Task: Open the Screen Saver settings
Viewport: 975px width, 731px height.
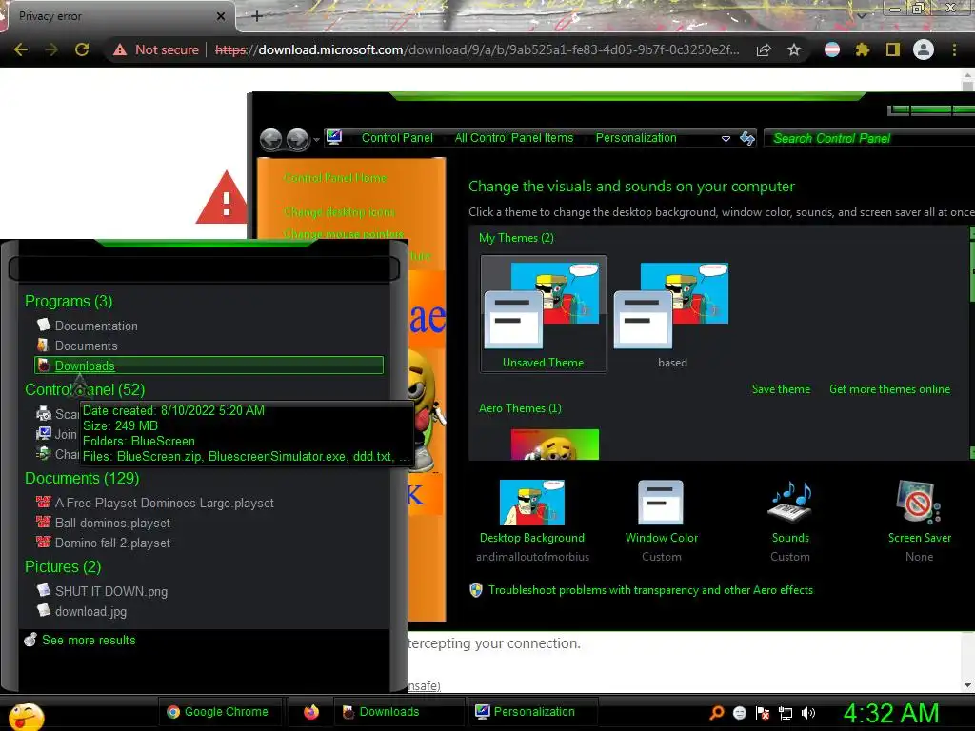Action: [x=920, y=521]
